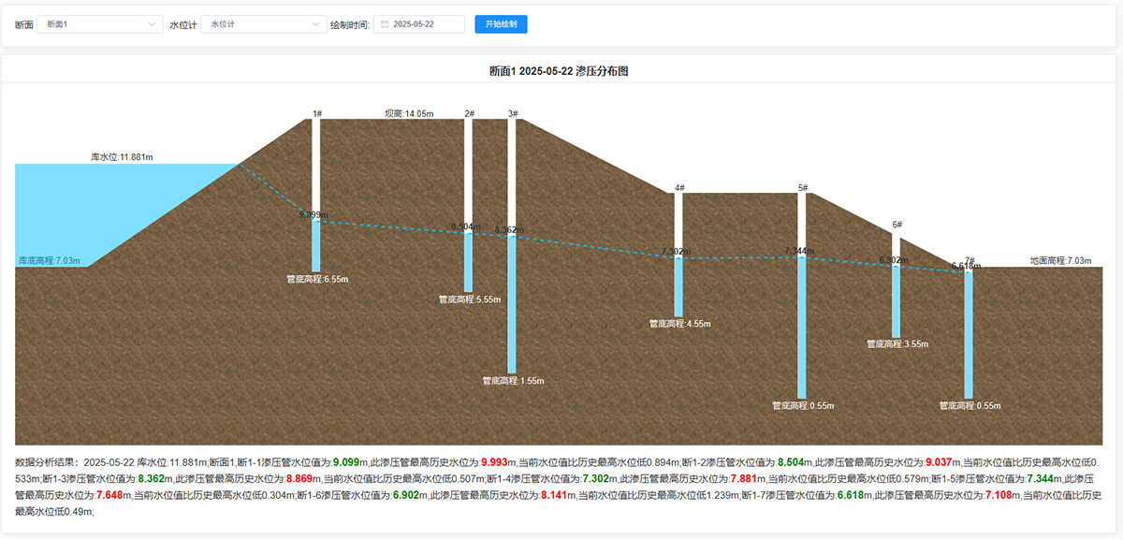The image size is (1123, 540).
Task: Open the 断面1 section dropdown
Action: (98, 24)
